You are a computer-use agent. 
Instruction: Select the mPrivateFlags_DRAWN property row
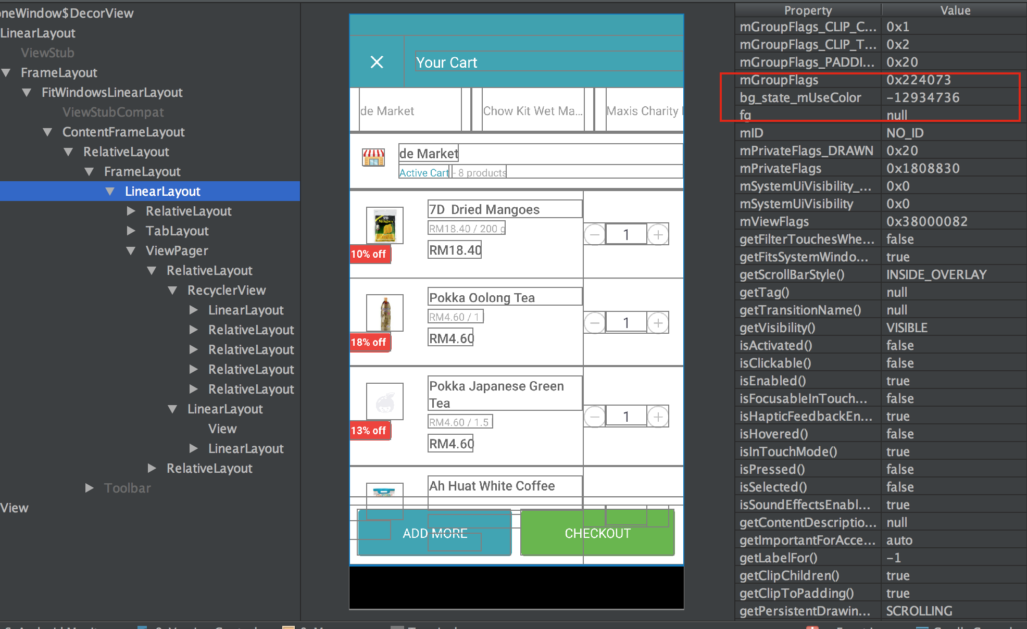[881, 151]
